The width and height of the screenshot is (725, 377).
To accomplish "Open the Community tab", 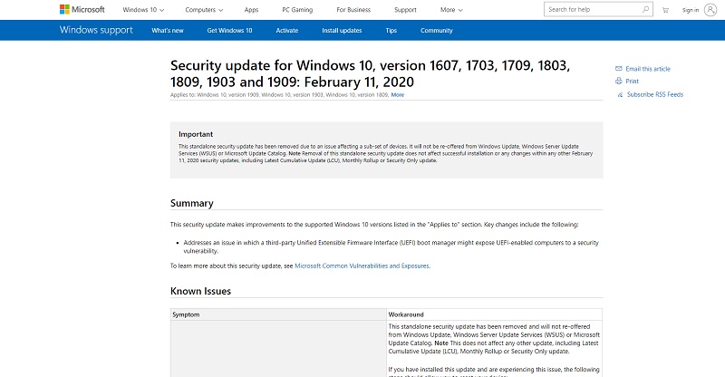I will coord(436,30).
